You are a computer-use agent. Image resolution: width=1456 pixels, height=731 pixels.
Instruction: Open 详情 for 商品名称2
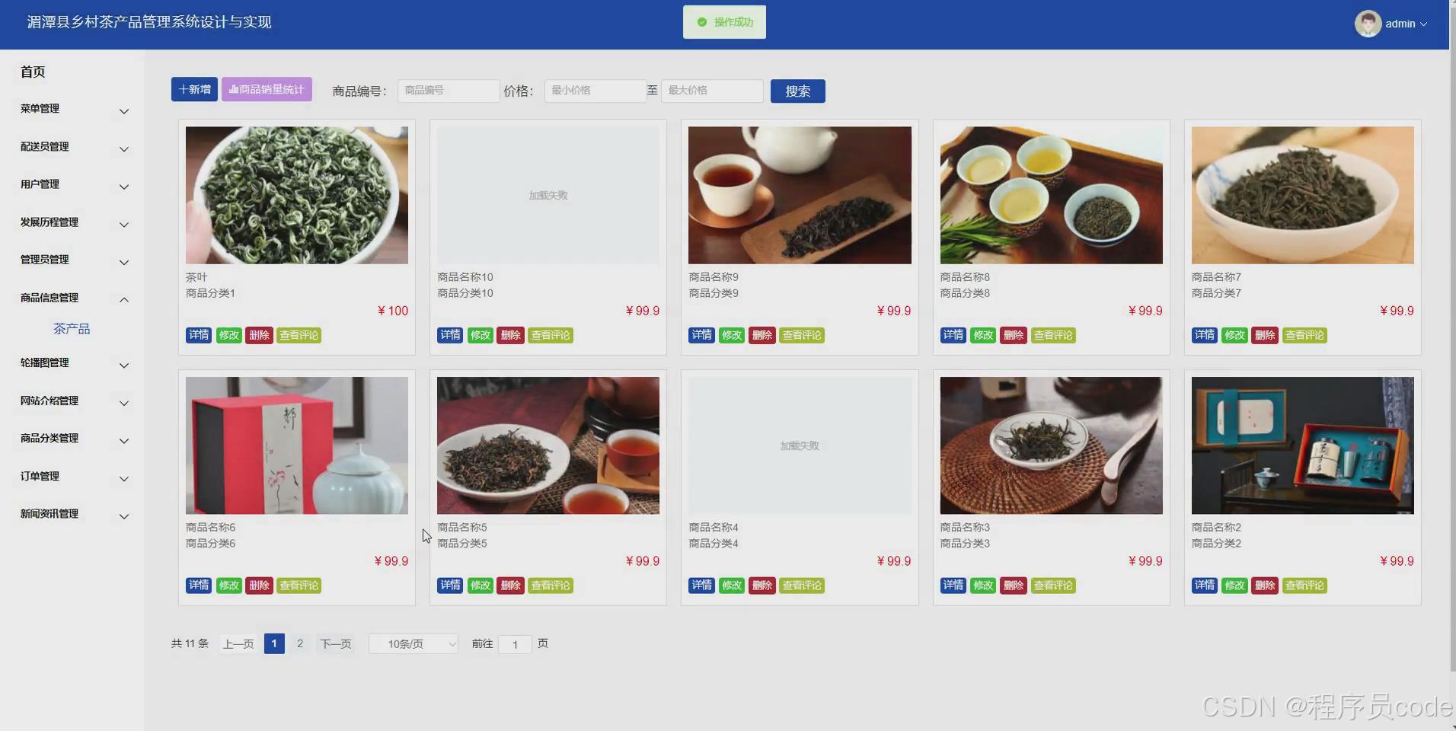point(1205,586)
